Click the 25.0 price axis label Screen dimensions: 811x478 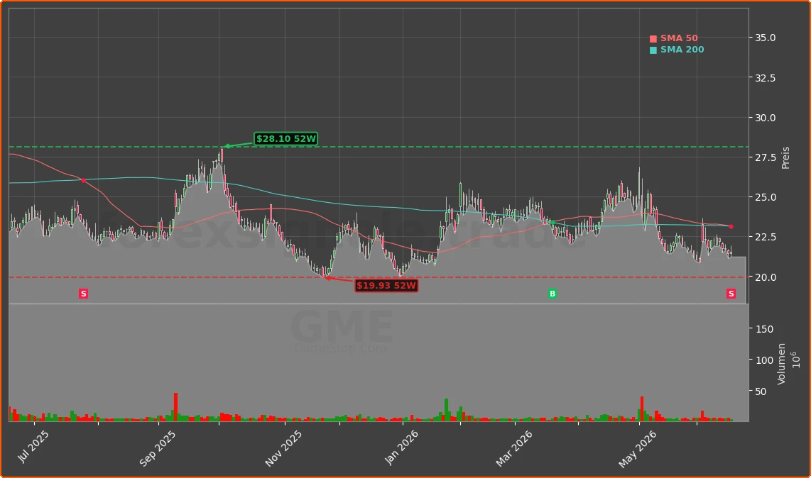point(766,197)
